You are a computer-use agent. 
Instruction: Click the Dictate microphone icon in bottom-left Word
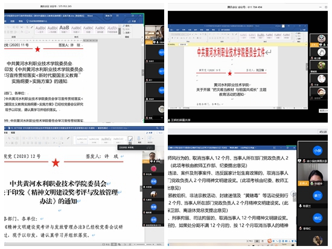[139, 139]
